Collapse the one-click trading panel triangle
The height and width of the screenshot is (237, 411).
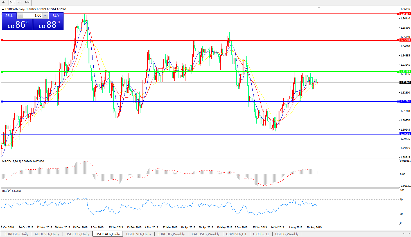[3, 9]
